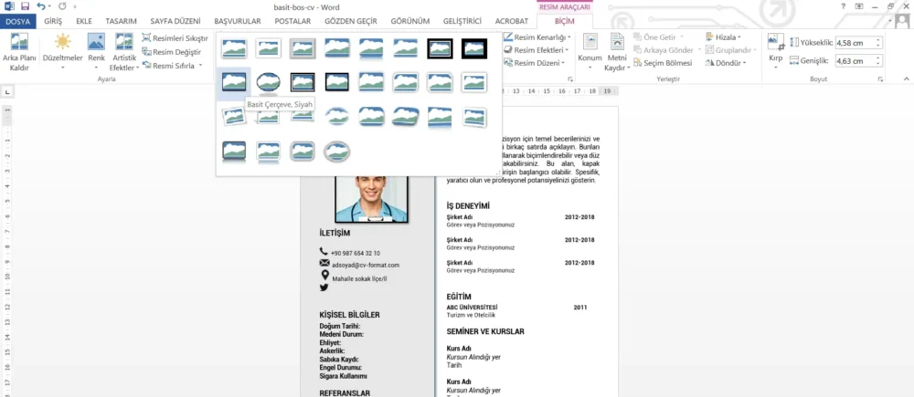Open the Hizala align dropdown
This screenshot has width=914, height=397.
point(723,37)
